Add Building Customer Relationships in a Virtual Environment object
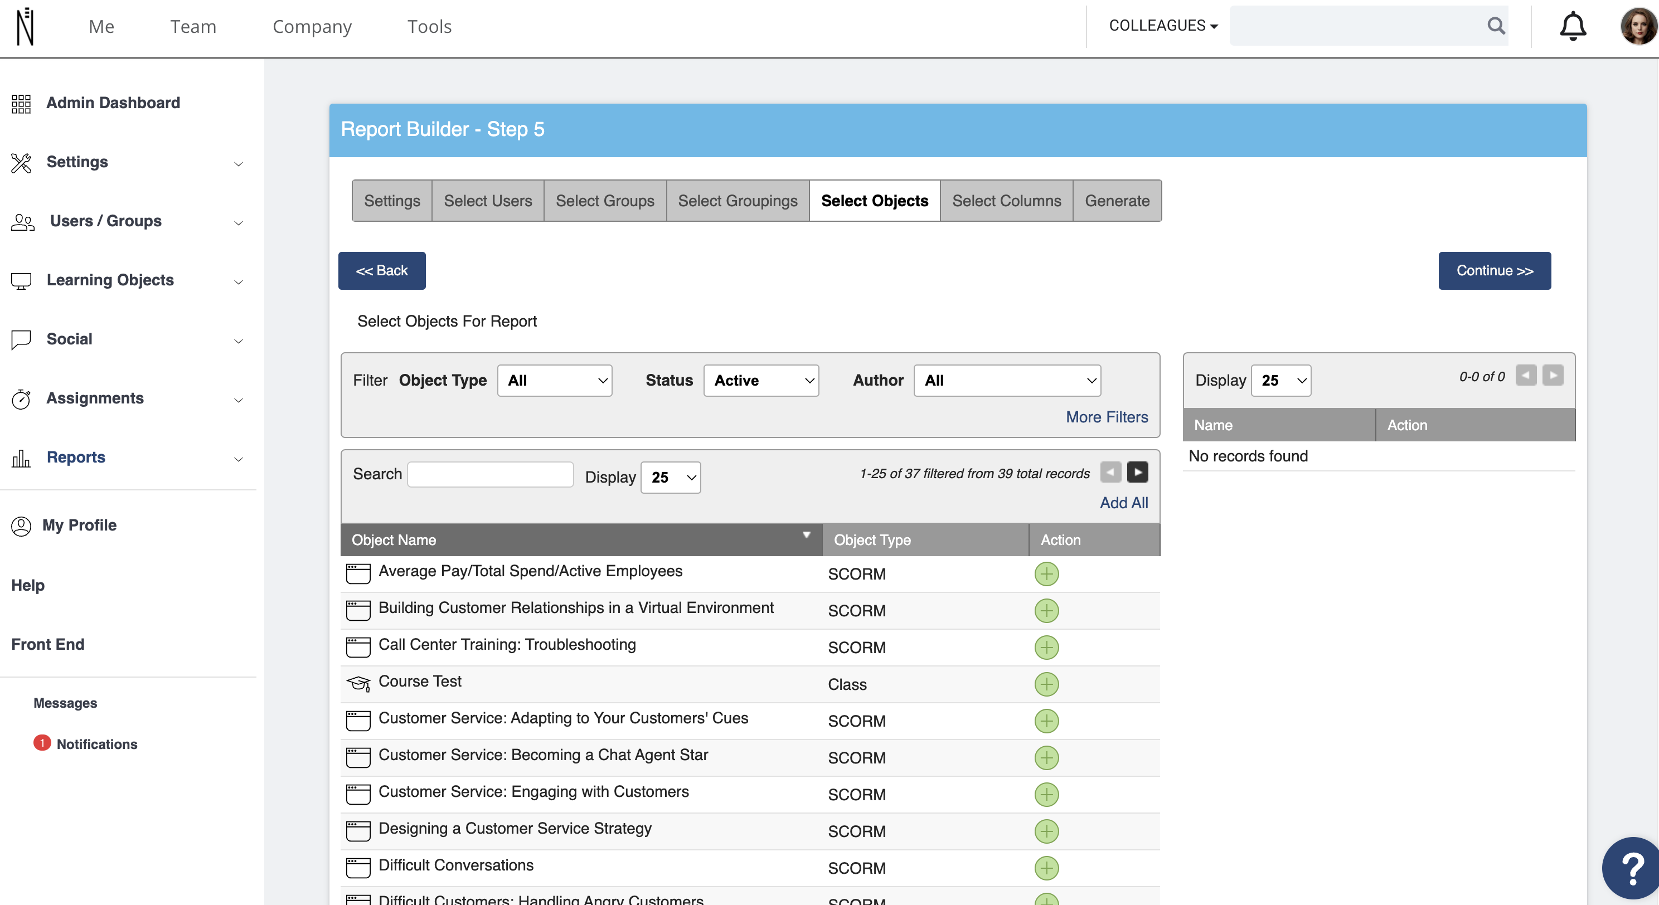Viewport: 1659px width, 905px height. (x=1046, y=610)
